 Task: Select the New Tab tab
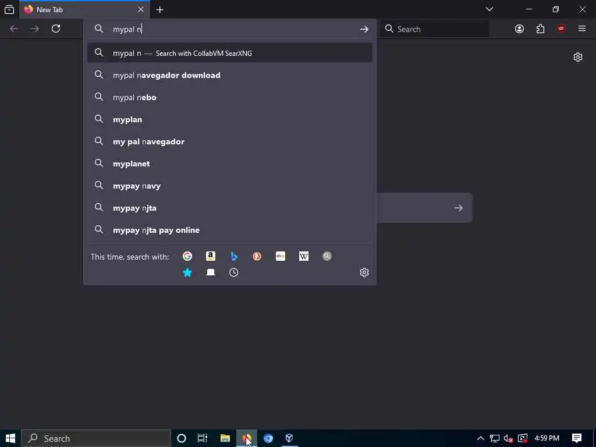tap(84, 9)
